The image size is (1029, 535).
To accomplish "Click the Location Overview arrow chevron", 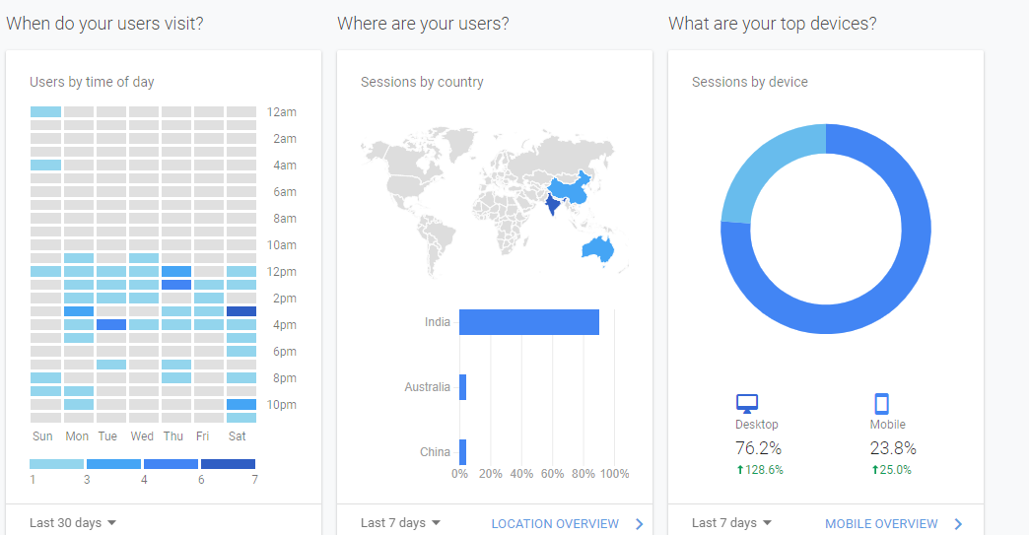I will pyautogui.click(x=639, y=524).
